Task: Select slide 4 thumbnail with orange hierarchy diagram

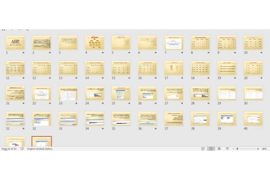Action: (x=94, y=43)
